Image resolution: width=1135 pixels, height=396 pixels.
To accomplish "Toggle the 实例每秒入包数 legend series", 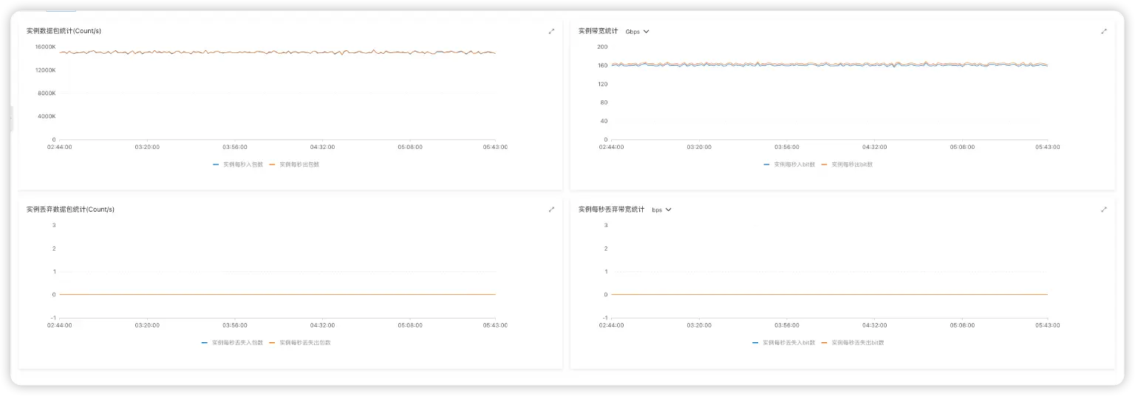I will pyautogui.click(x=236, y=164).
